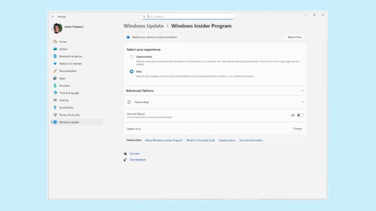Click the Accounts person icon
This screenshot has width=376, height=211.
55,85
